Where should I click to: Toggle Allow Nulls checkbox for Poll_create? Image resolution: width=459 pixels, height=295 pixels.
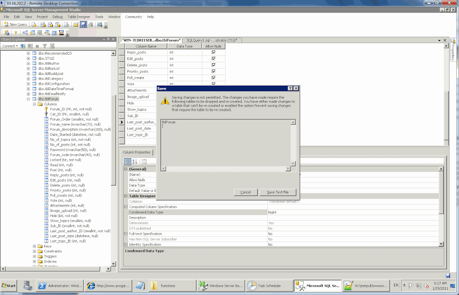coord(213,78)
